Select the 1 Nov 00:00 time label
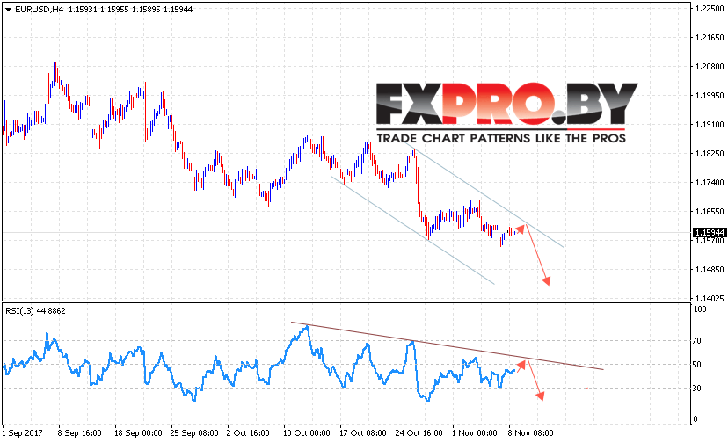Viewport: 728px width, 443px height. pyautogui.click(x=475, y=433)
